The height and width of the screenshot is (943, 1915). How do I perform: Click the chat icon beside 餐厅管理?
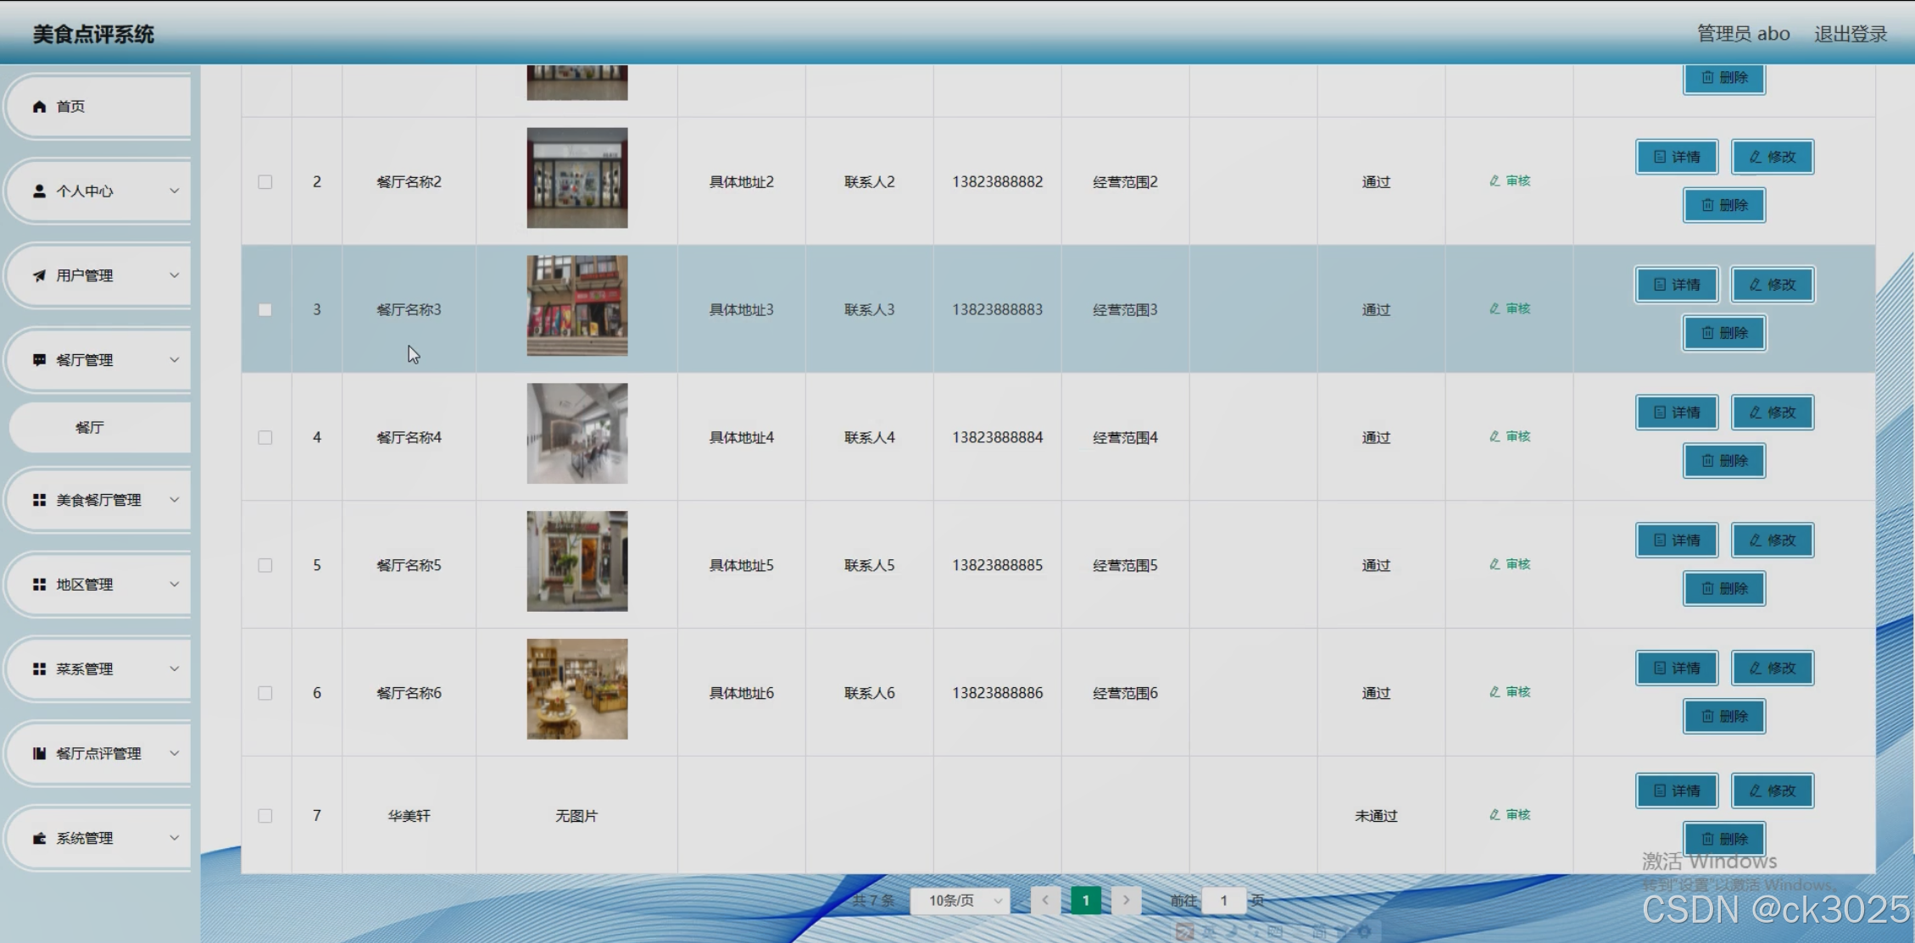coord(39,360)
